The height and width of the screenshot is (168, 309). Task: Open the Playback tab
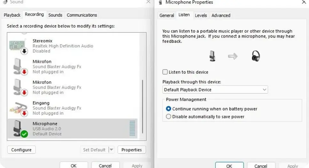pos(12,15)
